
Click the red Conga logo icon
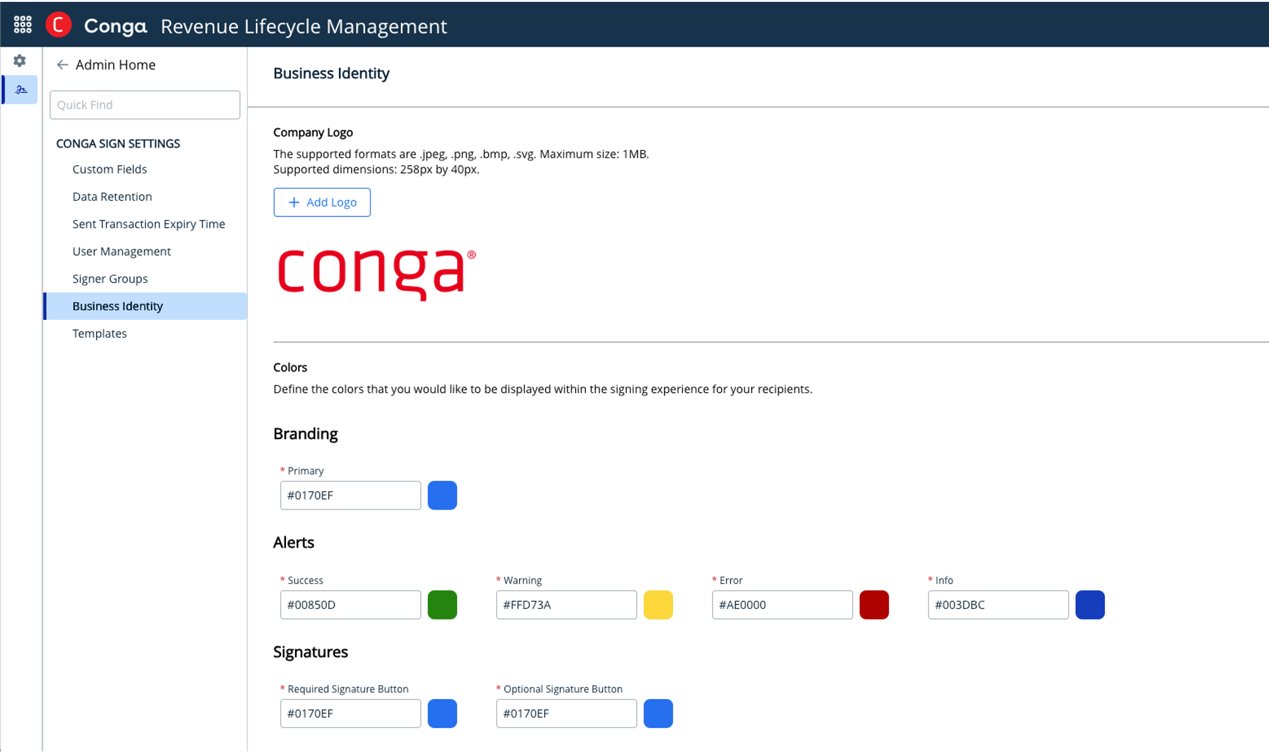(x=59, y=24)
